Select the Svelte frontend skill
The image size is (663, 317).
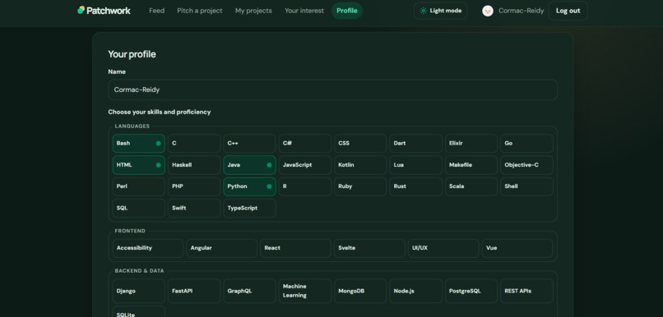[x=369, y=248]
